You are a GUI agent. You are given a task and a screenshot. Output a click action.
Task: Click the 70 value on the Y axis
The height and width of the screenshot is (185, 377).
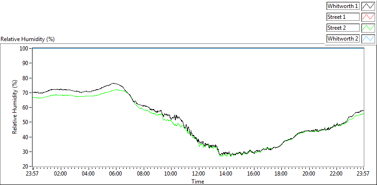(x=26, y=93)
